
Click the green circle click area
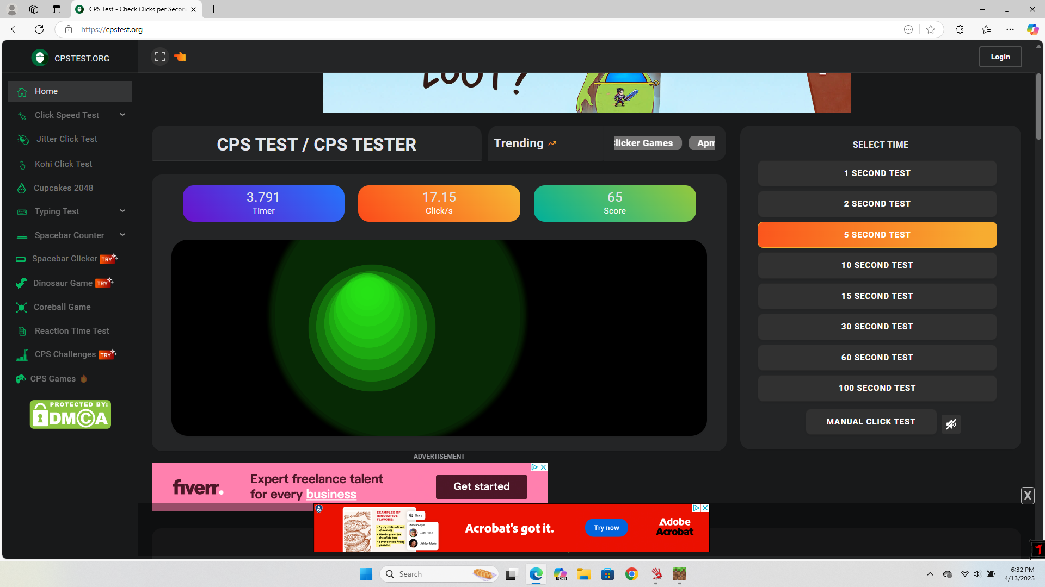(x=372, y=328)
